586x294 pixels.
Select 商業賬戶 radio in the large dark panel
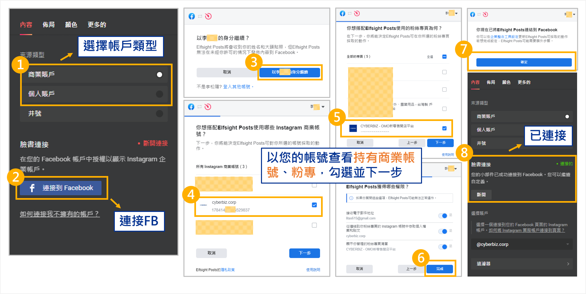pyautogui.click(x=159, y=74)
